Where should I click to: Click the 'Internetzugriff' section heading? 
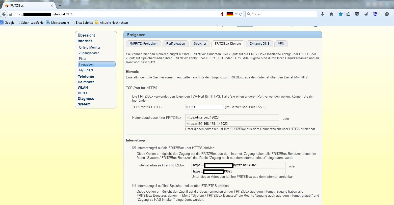[137, 140]
